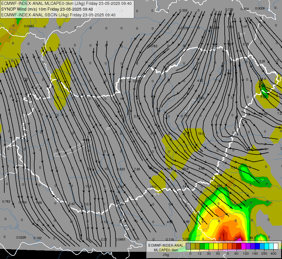The height and width of the screenshot is (259, 282).
Task: Click the map value '7.68'
Action: point(137,169)
